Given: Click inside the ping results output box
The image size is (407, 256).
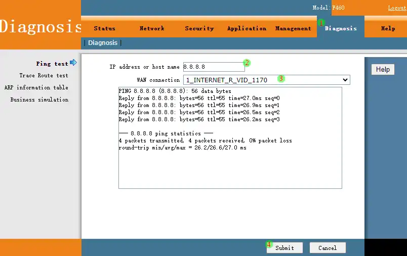Looking at the screenshot, I should click(230, 167).
